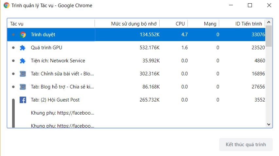Image resolution: width=279 pixels, height=156 pixels.
Task: Click the favicon of the Blog hỗ trợ tab
Action: click(x=23, y=87)
